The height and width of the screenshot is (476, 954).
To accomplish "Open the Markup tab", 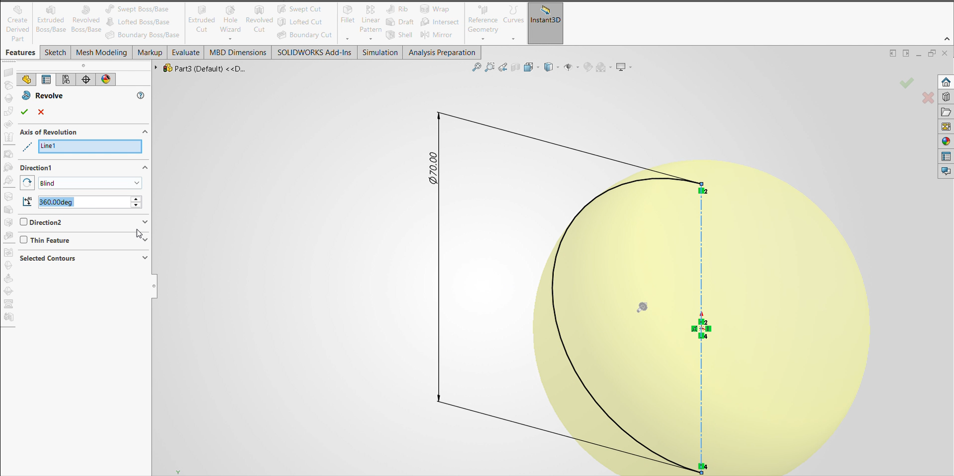I will 150,52.
